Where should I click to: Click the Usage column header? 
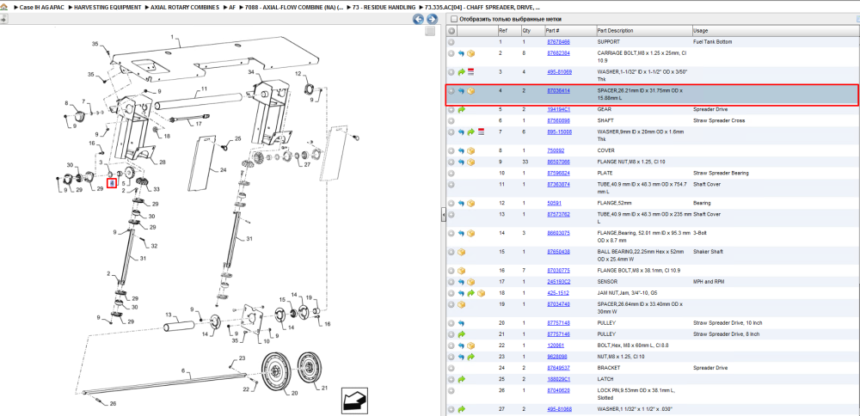click(700, 31)
